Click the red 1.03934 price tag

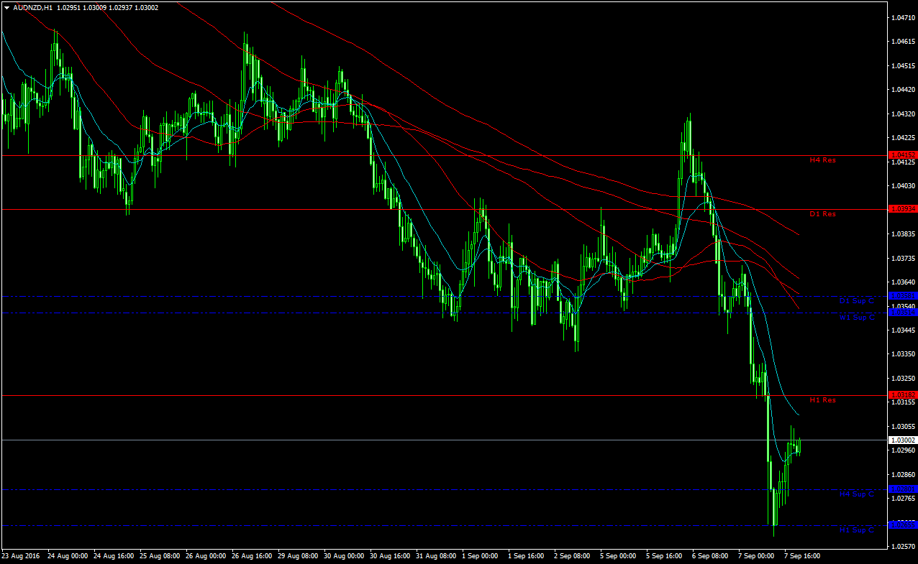pos(903,209)
